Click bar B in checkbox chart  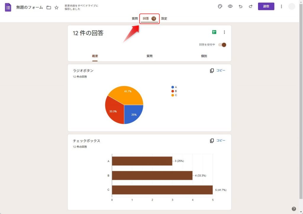(x=152, y=175)
